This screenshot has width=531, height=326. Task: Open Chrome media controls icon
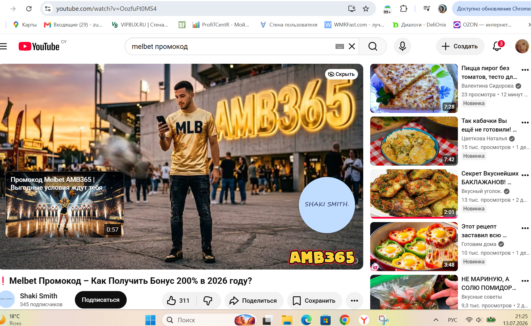point(427,9)
